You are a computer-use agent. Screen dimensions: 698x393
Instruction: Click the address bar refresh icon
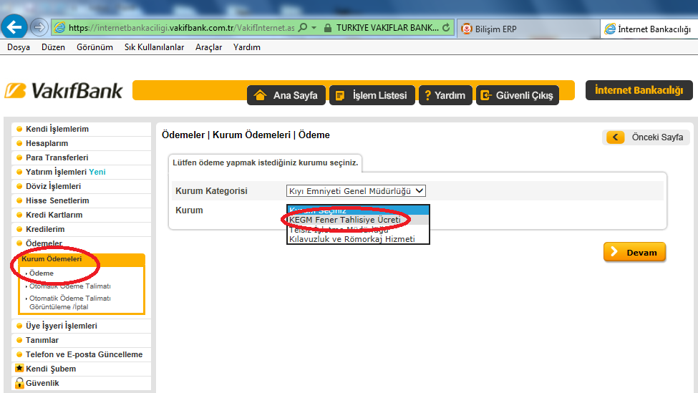[x=447, y=28]
